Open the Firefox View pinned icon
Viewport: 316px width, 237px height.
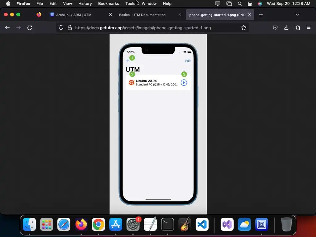click(x=39, y=15)
